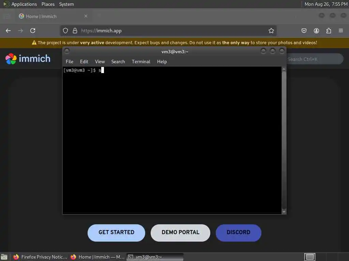Minimize the terminal window

tap(263, 51)
